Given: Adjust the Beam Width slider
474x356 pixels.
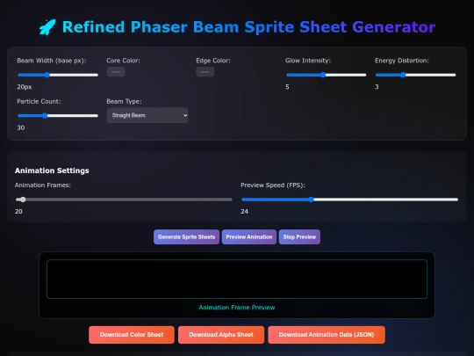Looking at the screenshot, I should [58, 75].
